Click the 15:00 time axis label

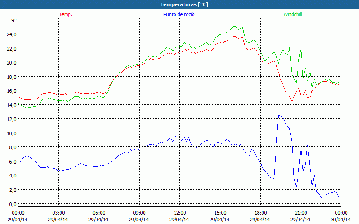tap(220, 213)
